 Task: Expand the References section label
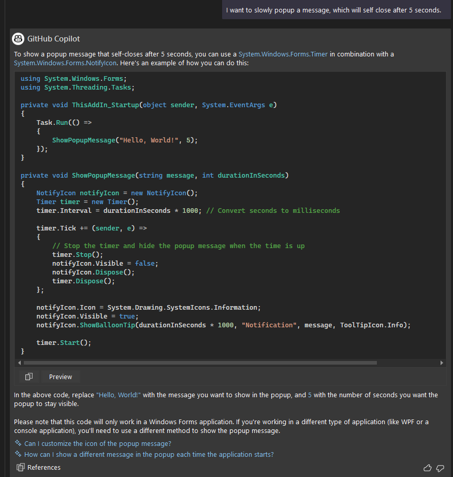click(44, 467)
